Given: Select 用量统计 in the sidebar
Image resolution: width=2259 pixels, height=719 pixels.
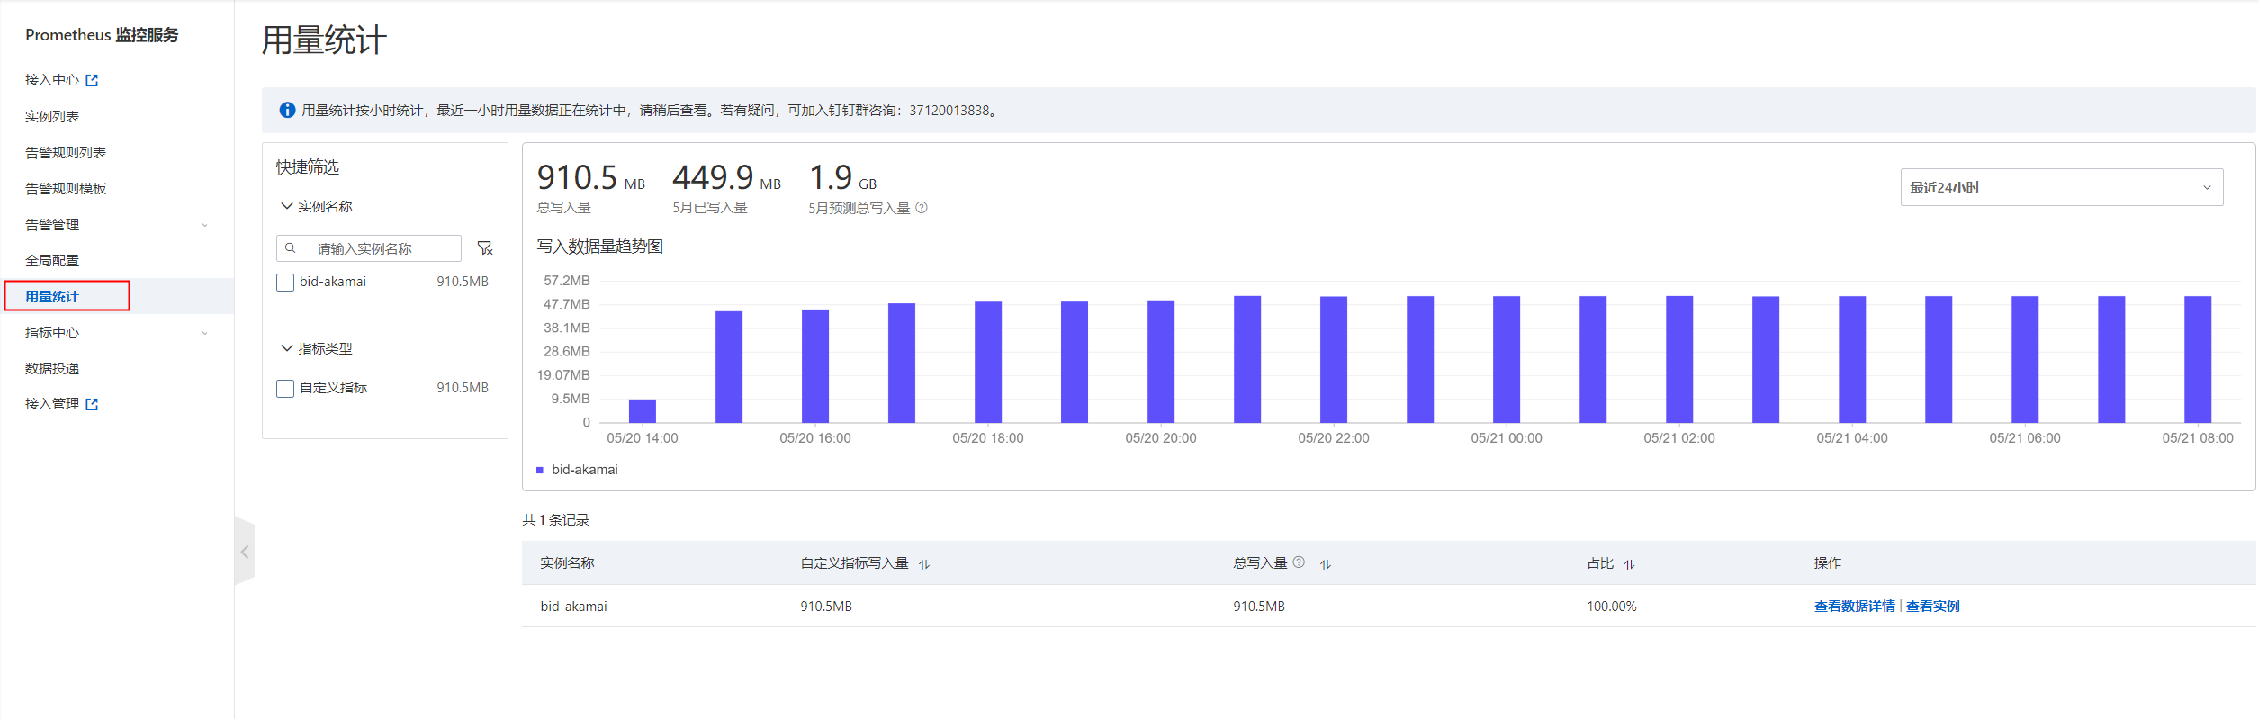Looking at the screenshot, I should click(x=52, y=296).
